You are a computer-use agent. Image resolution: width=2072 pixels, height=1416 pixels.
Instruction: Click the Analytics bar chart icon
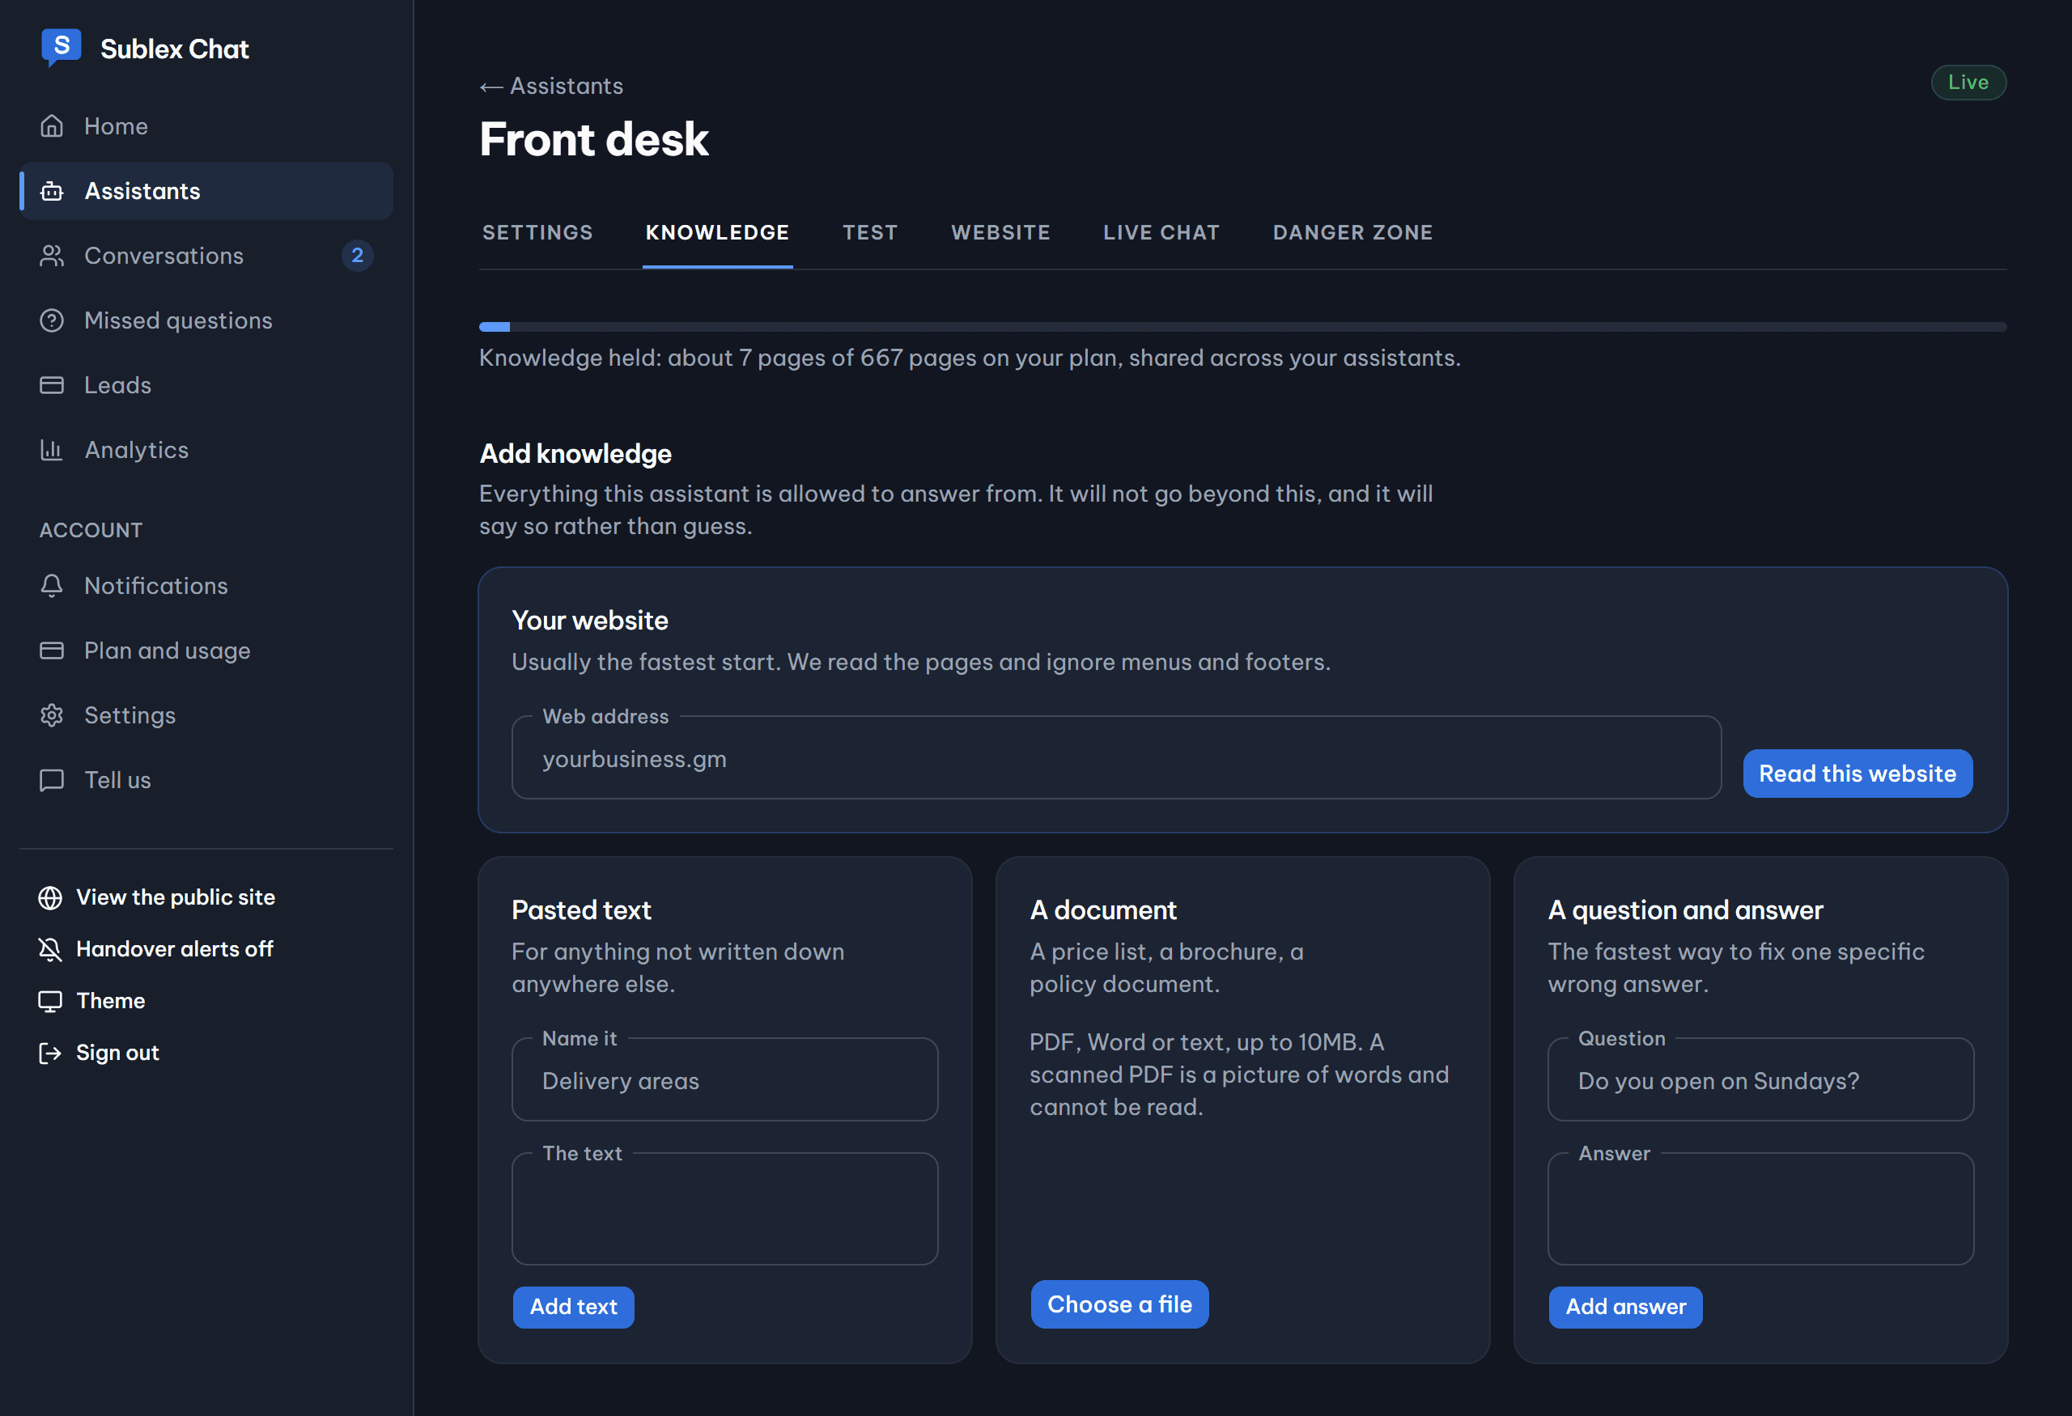click(52, 450)
